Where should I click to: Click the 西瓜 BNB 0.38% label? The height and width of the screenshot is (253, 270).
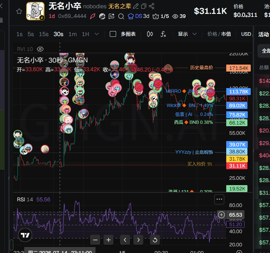(x=193, y=123)
